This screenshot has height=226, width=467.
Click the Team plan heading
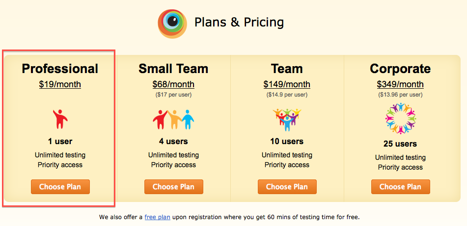click(287, 69)
